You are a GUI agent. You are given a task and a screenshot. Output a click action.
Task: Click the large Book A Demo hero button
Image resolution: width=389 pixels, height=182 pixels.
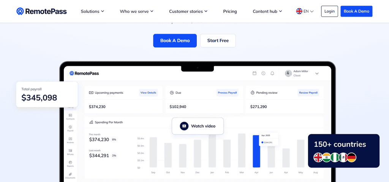click(x=175, y=40)
